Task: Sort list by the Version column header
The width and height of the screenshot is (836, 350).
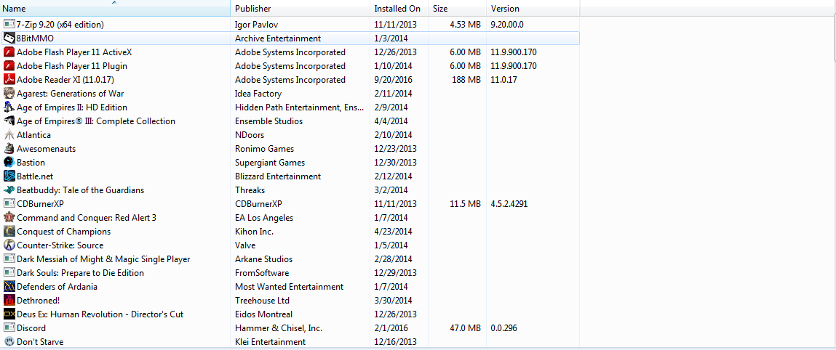Action: click(533, 9)
